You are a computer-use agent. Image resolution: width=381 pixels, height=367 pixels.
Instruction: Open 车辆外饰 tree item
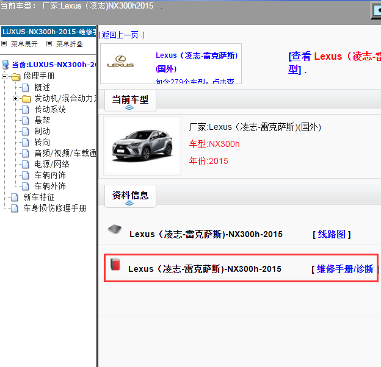[x=50, y=187]
